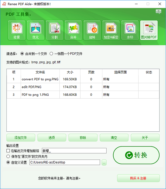Select the edit PDF.PNG file row

tap(83, 87)
